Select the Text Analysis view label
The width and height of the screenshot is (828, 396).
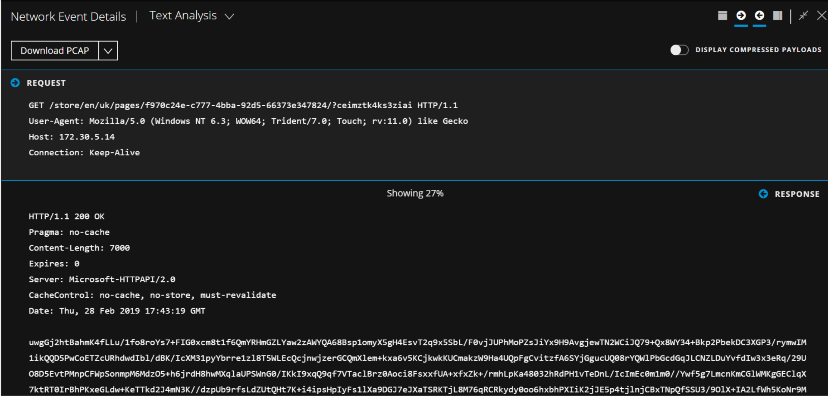coord(183,16)
